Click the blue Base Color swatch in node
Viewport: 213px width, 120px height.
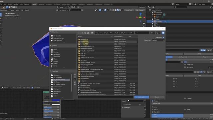[56, 100]
